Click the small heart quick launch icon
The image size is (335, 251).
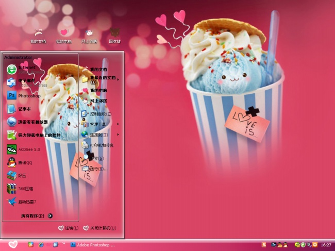(48, 245)
